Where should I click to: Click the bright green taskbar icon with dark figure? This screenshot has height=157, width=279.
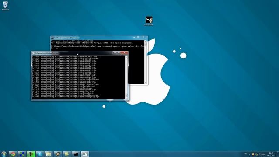[31, 154]
